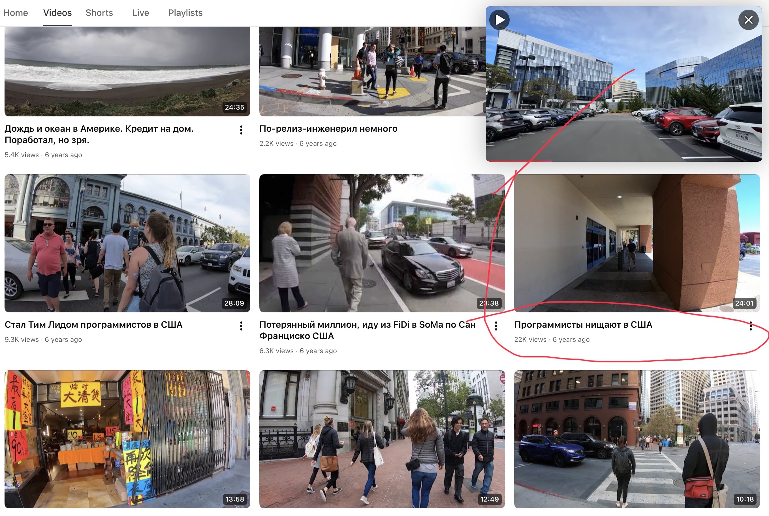Open thumbnail with 28:09 duration
The height and width of the screenshot is (516, 769).
coord(127,243)
